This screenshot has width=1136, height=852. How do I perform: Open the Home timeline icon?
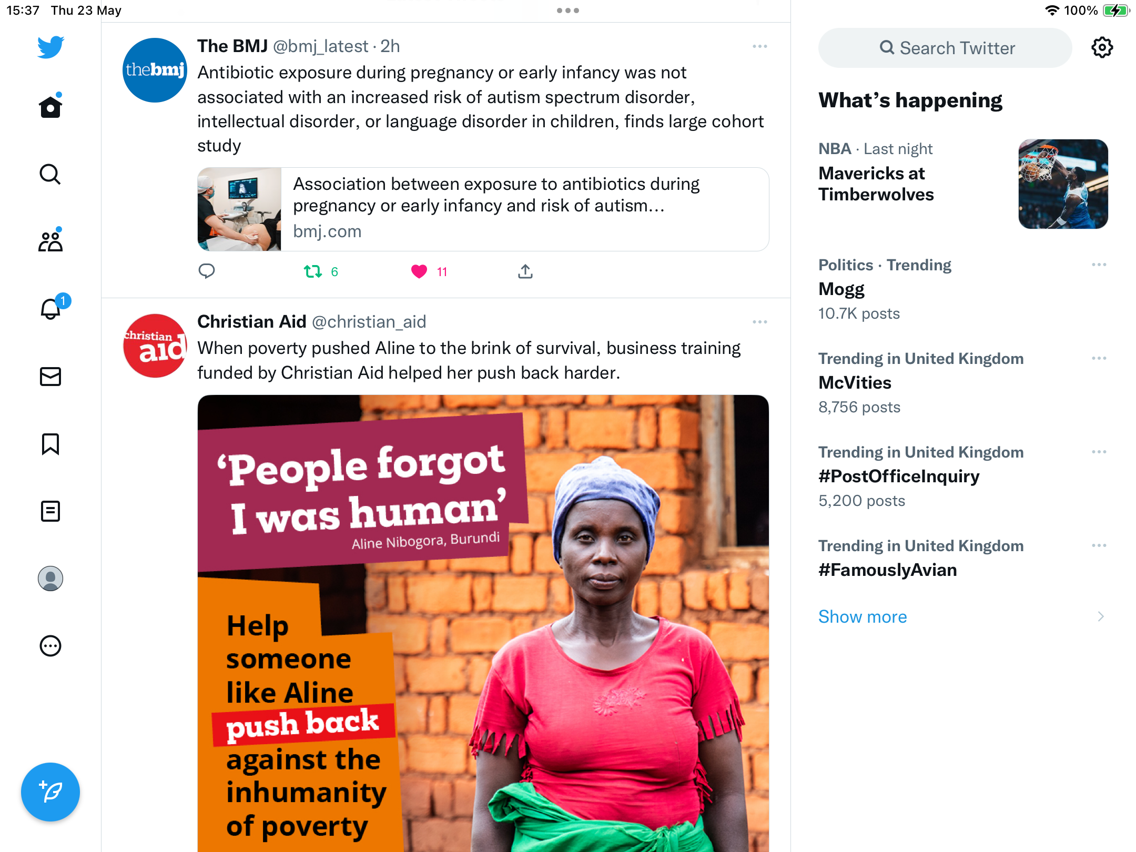tap(50, 106)
